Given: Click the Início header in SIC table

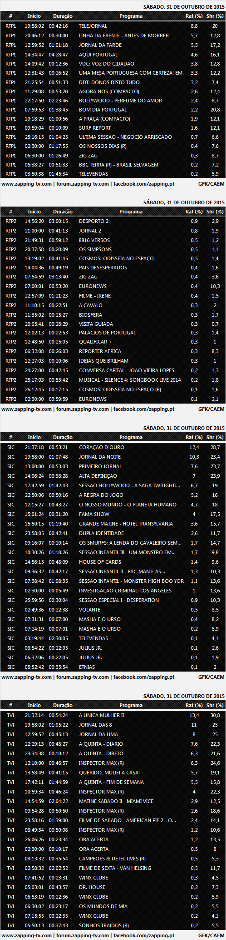Looking at the screenshot, I should pos(34,437).
